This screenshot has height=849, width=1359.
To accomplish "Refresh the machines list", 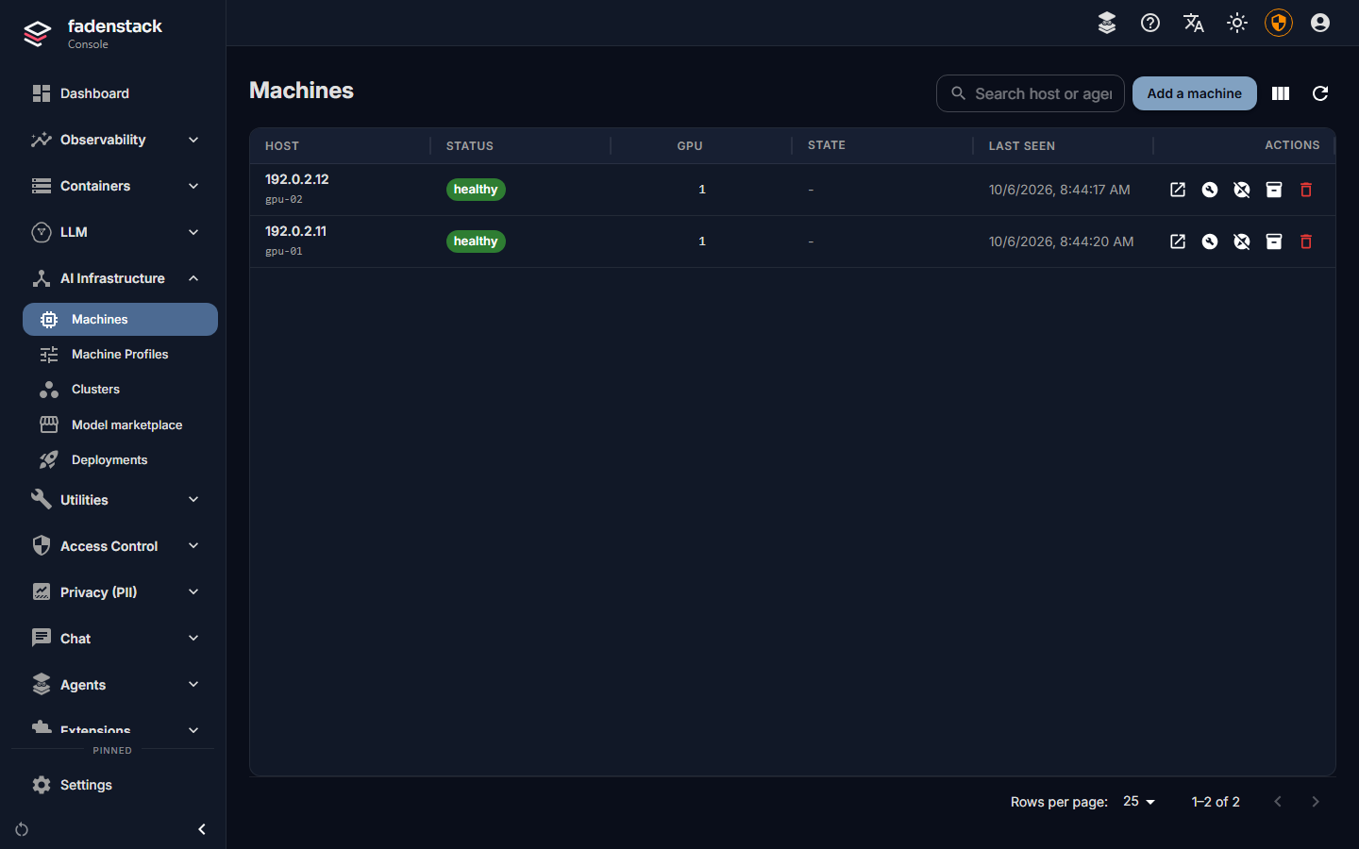I will point(1320,93).
